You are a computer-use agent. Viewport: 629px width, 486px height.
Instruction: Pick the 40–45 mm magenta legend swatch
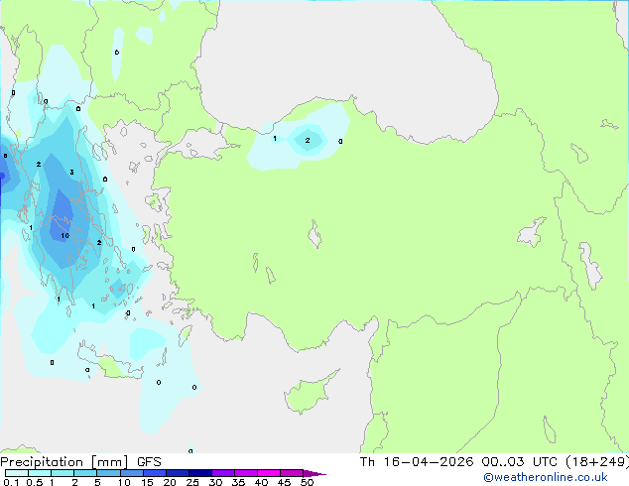(269, 473)
